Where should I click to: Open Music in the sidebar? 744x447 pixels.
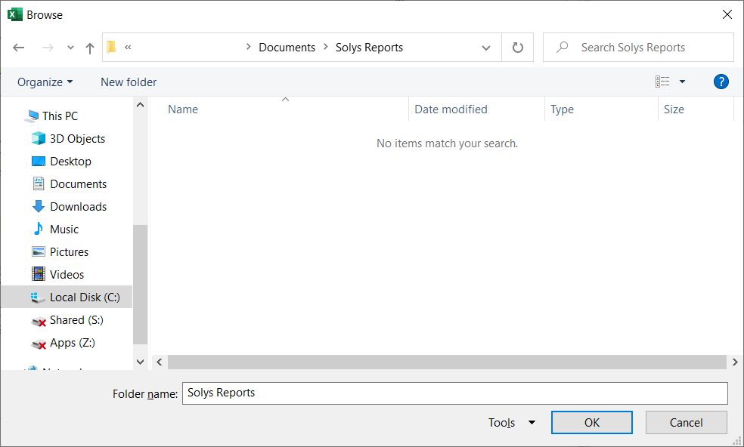point(64,230)
